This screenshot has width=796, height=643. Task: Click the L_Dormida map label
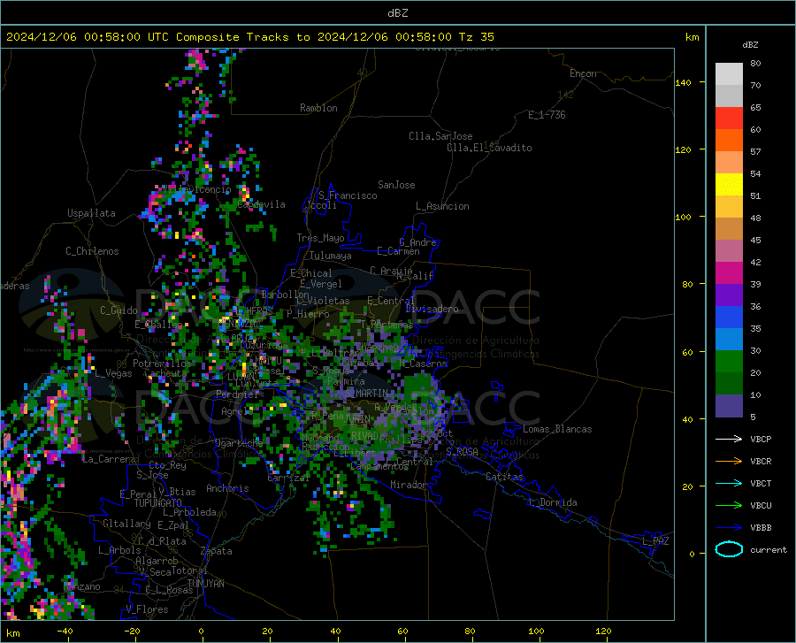(x=552, y=502)
